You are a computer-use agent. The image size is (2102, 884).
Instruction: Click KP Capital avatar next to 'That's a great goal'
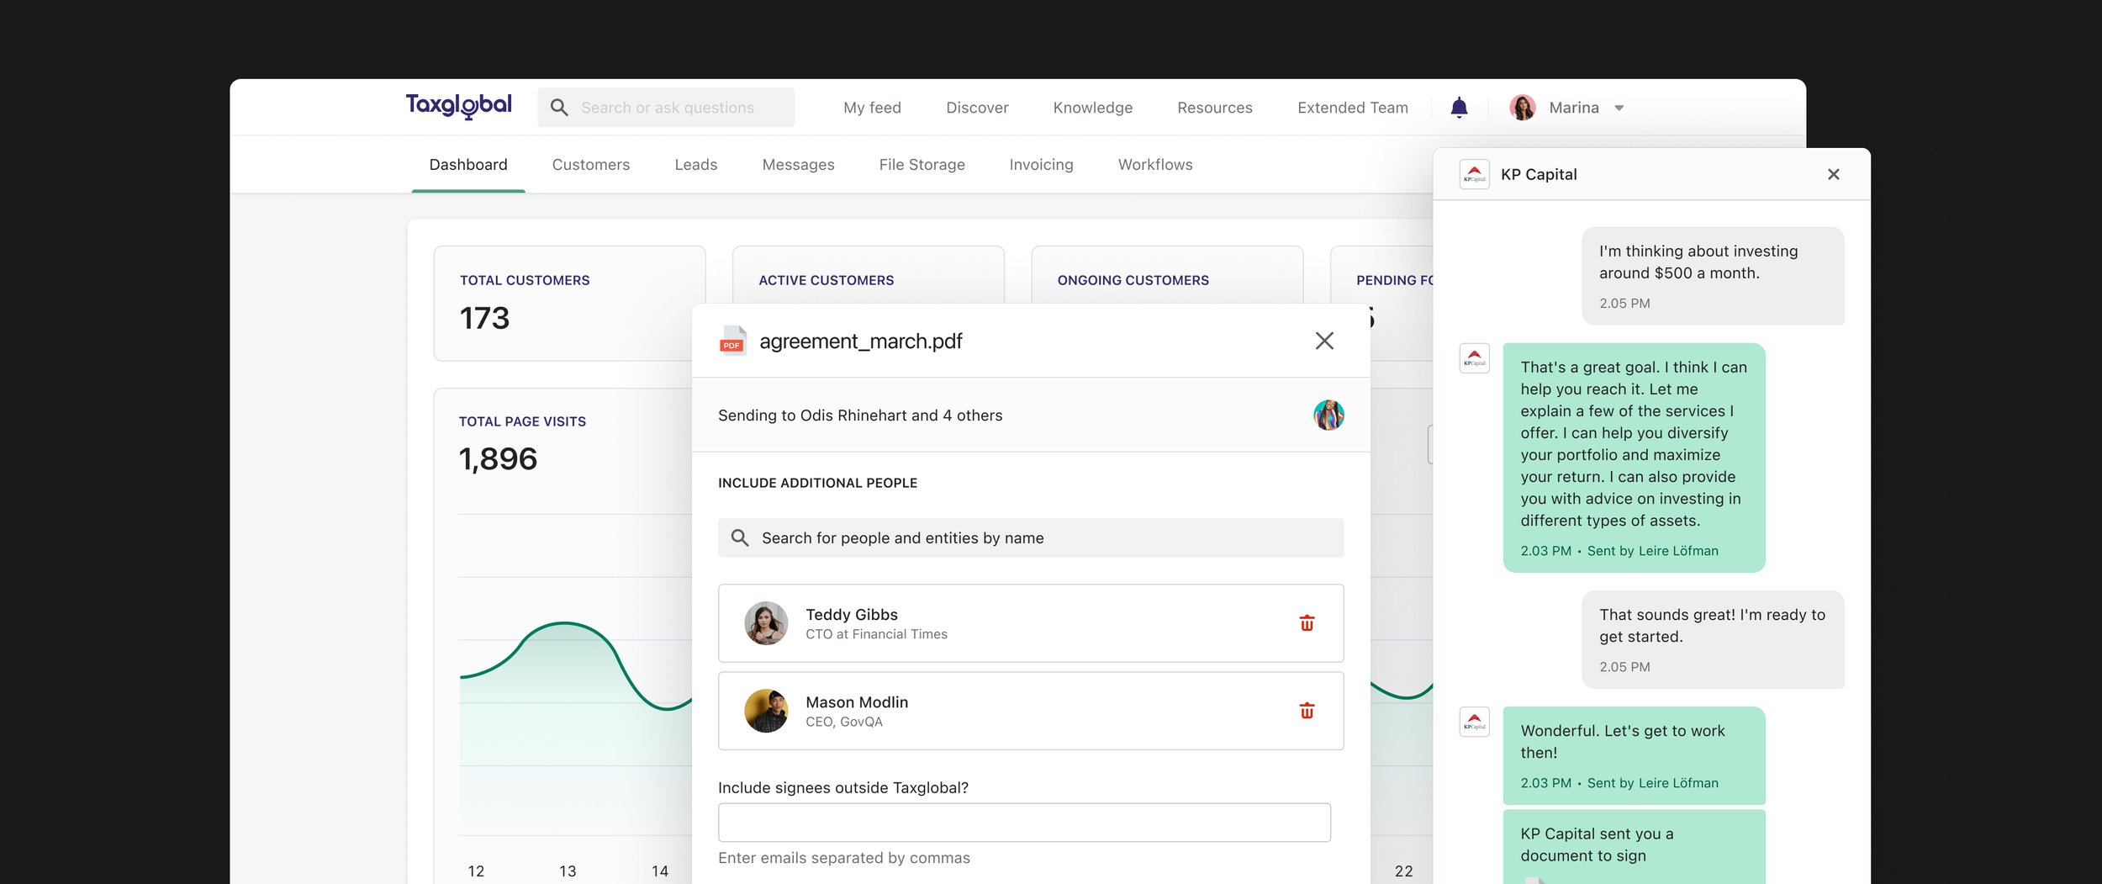click(1474, 358)
